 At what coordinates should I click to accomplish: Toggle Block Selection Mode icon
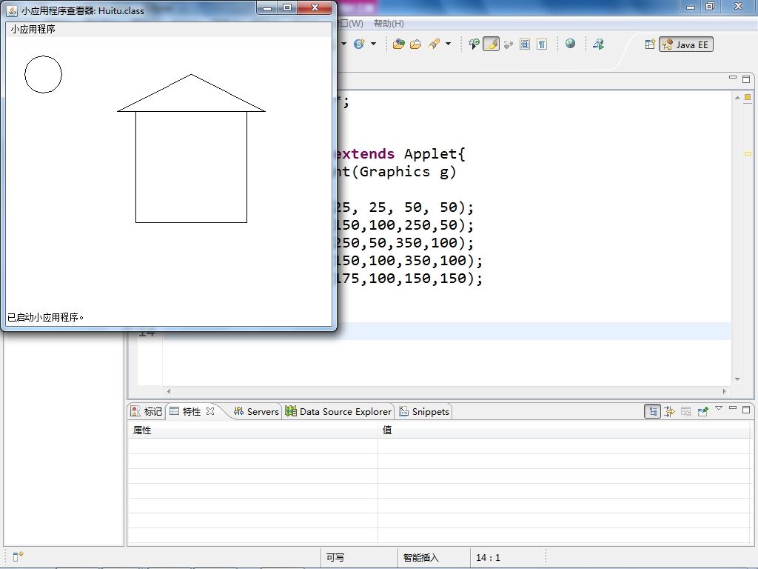(525, 44)
